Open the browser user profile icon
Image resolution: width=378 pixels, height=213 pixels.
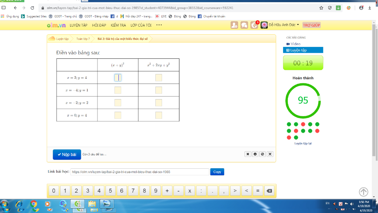tap(361, 8)
